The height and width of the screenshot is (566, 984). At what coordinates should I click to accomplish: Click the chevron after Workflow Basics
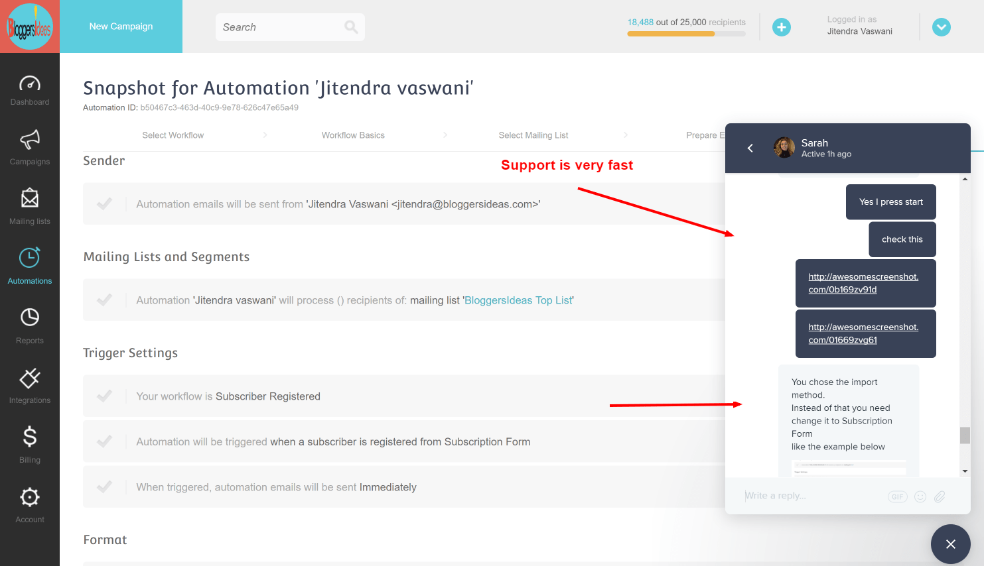(x=445, y=135)
